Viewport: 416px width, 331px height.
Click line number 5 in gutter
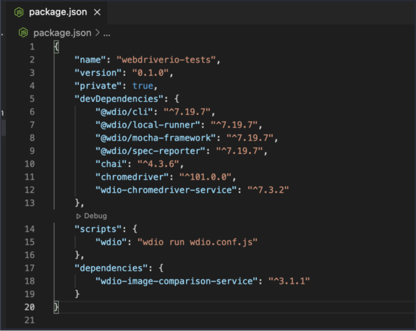tap(31, 99)
